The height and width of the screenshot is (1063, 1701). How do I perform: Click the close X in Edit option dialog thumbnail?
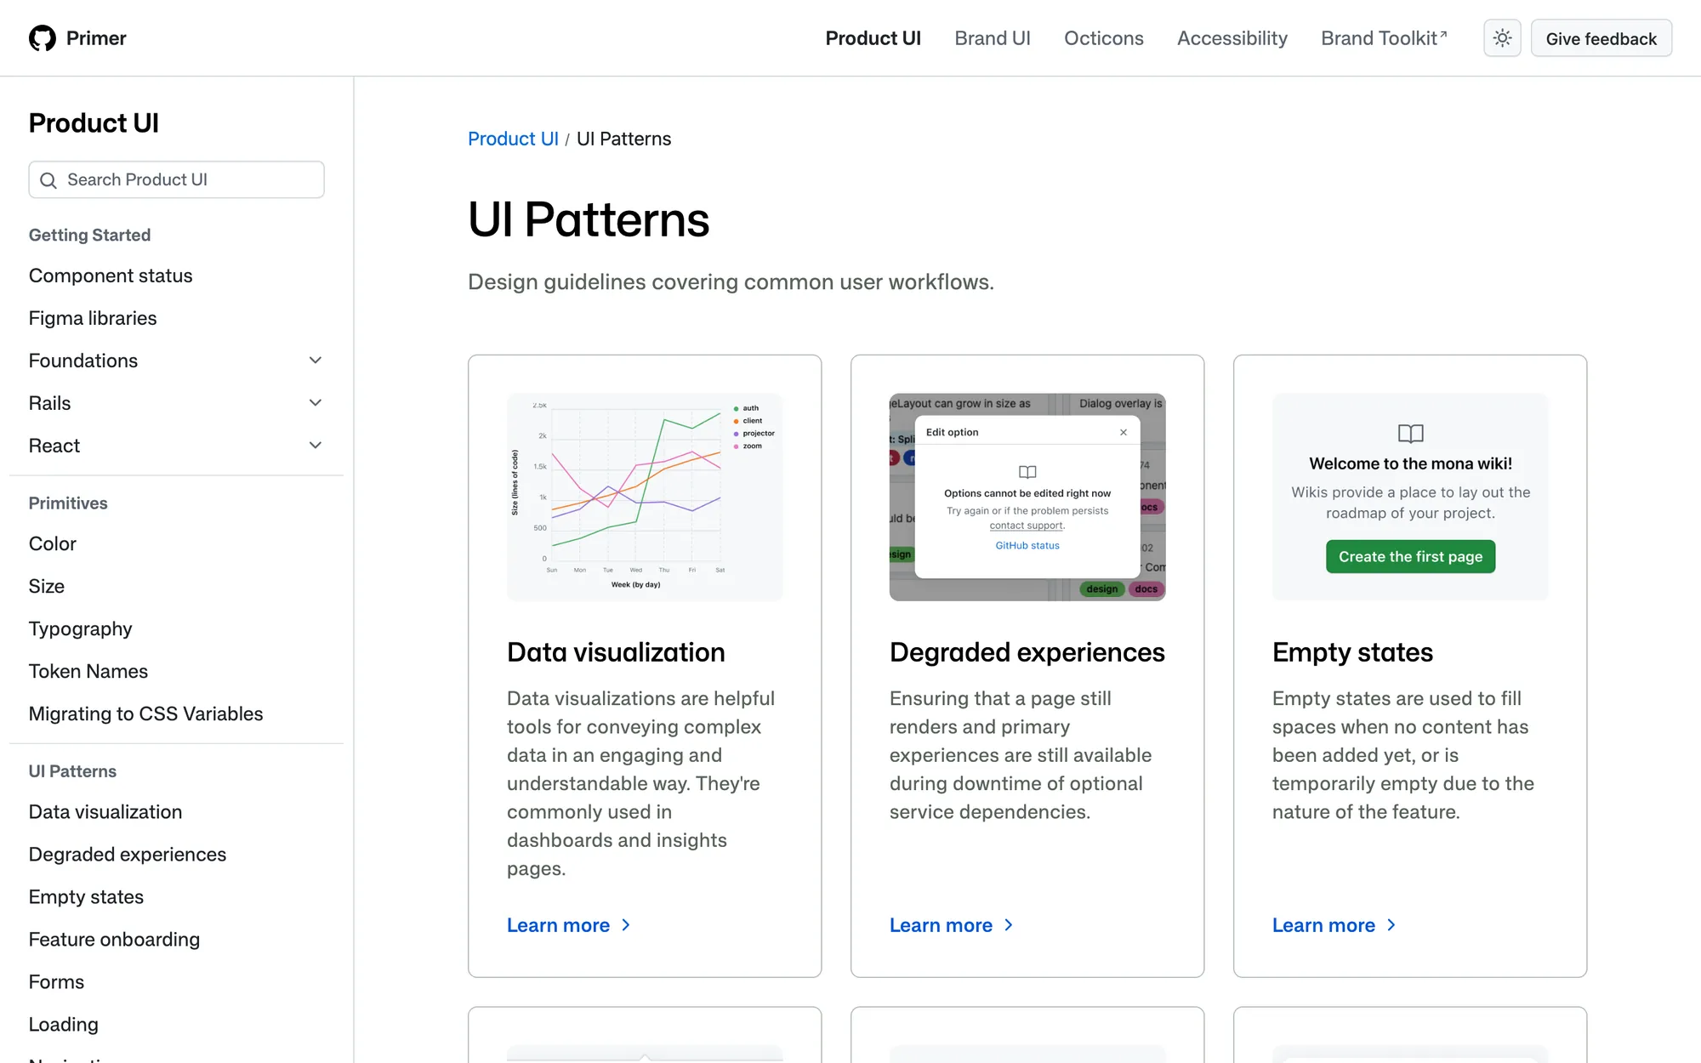pos(1124,432)
